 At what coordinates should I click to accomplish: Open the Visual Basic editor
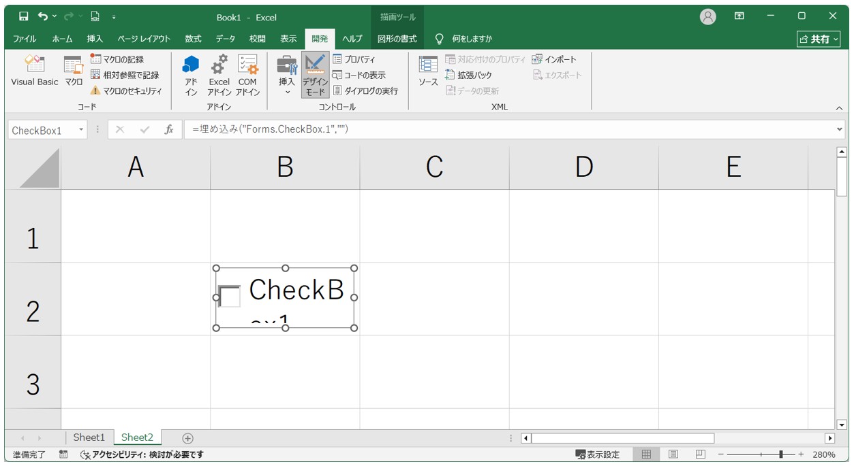pos(35,71)
